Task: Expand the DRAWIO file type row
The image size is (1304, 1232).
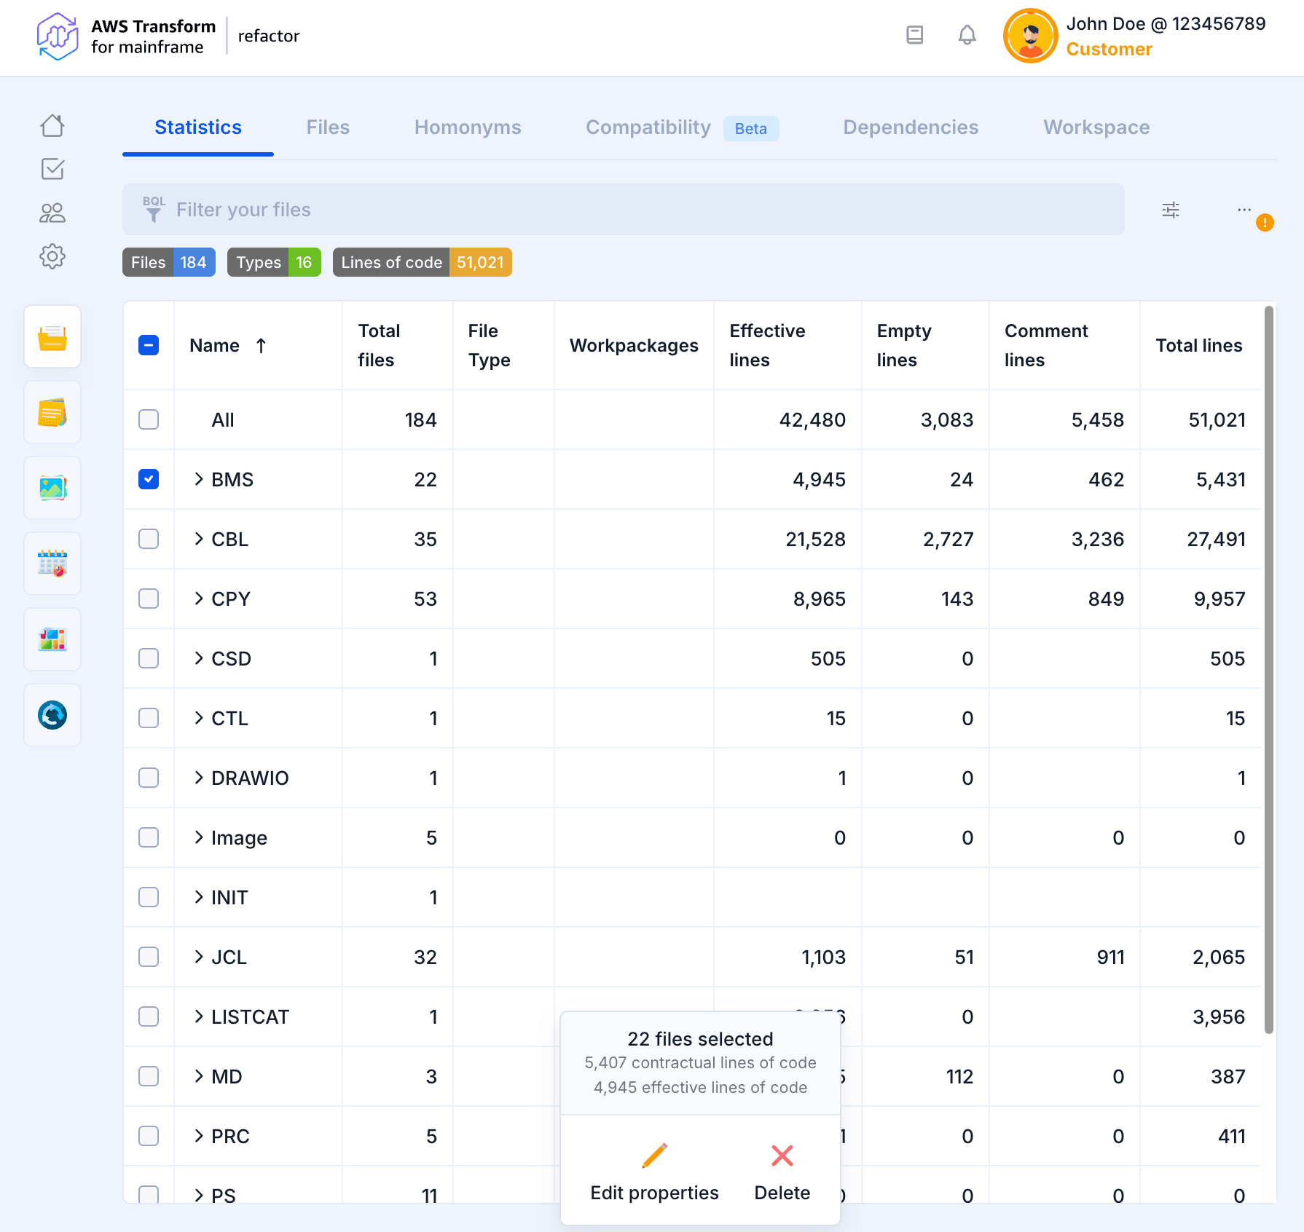Action: [199, 778]
